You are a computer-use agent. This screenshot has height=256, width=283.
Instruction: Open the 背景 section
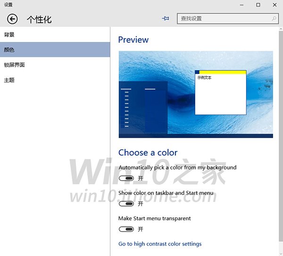coord(55,34)
